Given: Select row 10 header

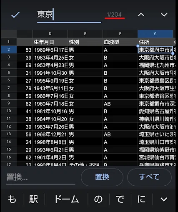Looking at the screenshot, I should [x=9, y=111].
